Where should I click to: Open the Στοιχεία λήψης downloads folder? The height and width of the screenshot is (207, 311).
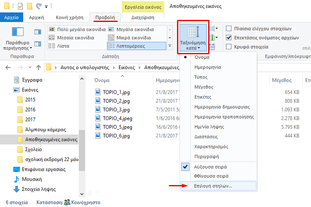pos(34,189)
